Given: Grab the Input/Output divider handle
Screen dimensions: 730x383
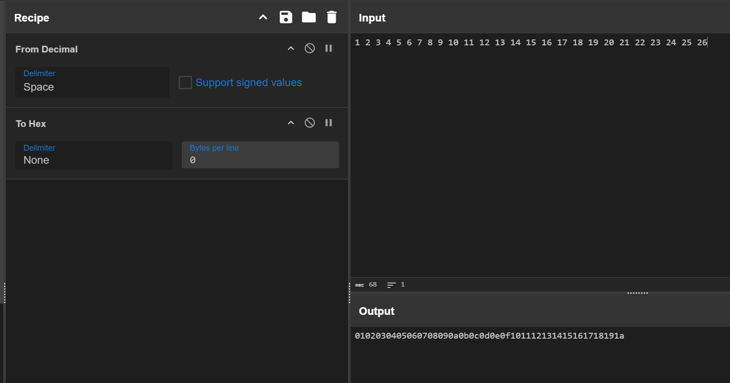Looking at the screenshot, I should pos(638,293).
